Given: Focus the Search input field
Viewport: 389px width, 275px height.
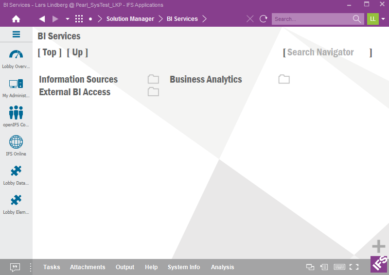Looking at the screenshot, I should [313, 19].
